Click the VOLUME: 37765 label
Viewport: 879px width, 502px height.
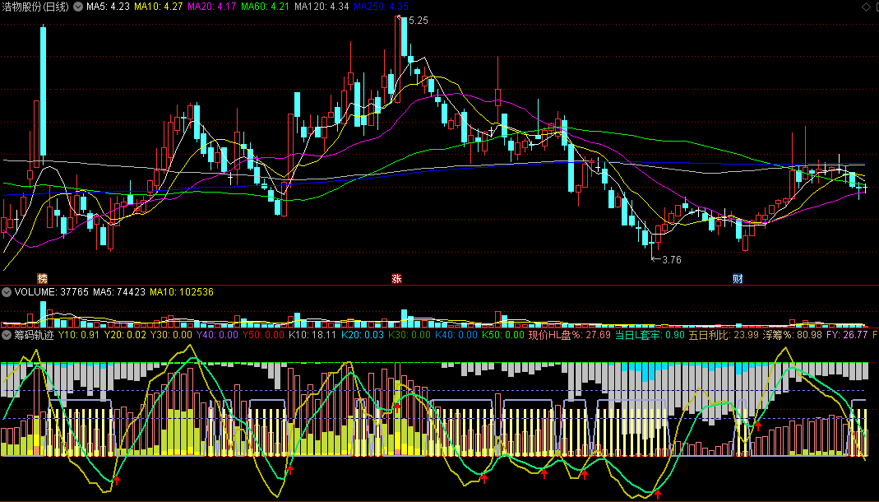(x=52, y=292)
